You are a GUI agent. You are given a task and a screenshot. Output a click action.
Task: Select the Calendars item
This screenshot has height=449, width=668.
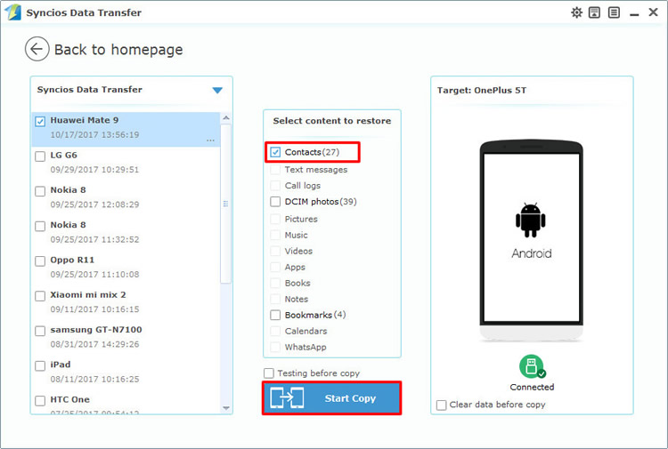pos(305,332)
